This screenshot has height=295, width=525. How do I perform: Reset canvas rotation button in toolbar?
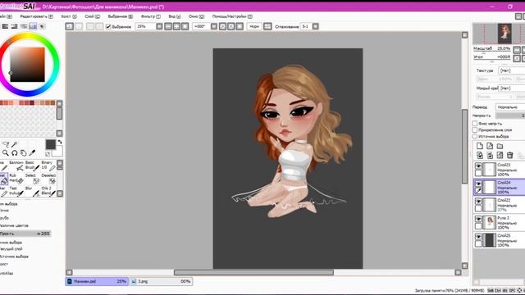pyautogui.click(x=240, y=26)
